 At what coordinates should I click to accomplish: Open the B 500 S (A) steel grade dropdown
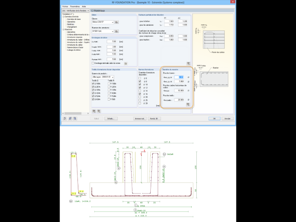(x=103, y=31)
